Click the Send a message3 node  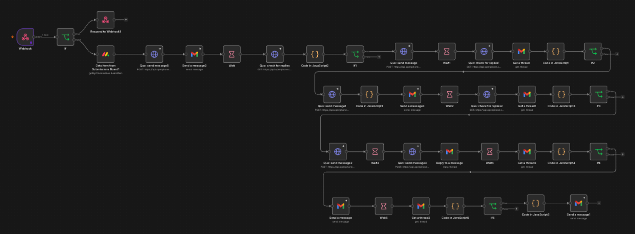click(x=412, y=94)
